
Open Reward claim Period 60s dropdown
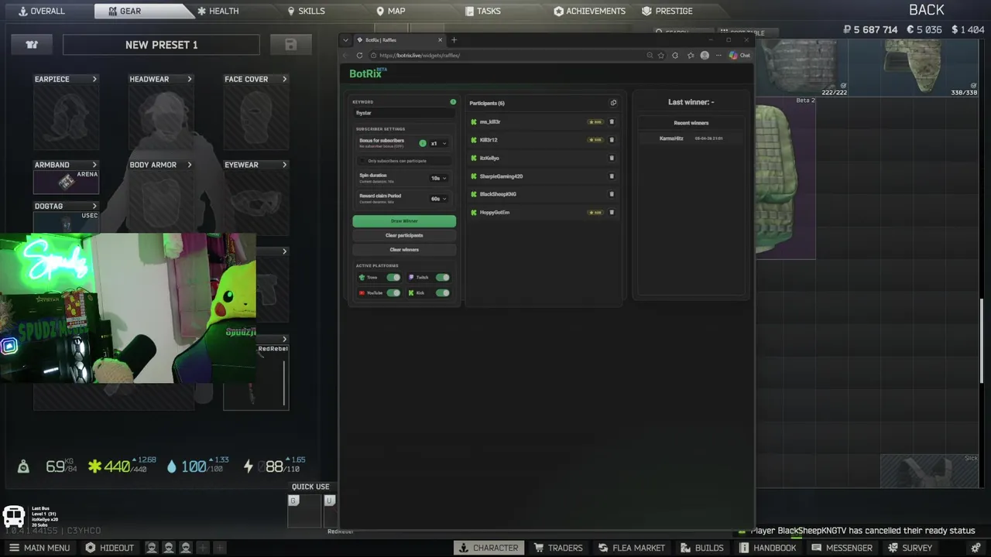tap(439, 199)
